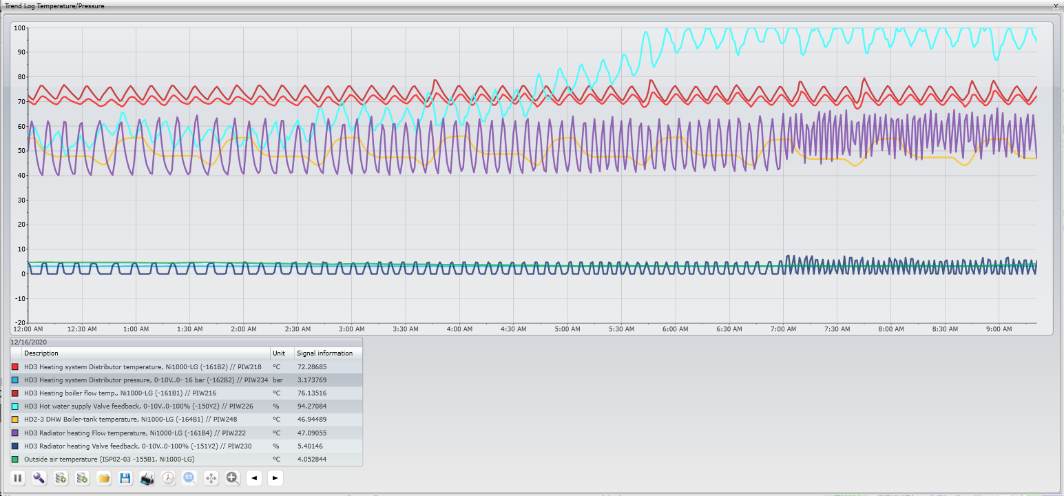Save the trend with the floppy disk icon
The height and width of the screenshot is (496, 1064).
[125, 478]
